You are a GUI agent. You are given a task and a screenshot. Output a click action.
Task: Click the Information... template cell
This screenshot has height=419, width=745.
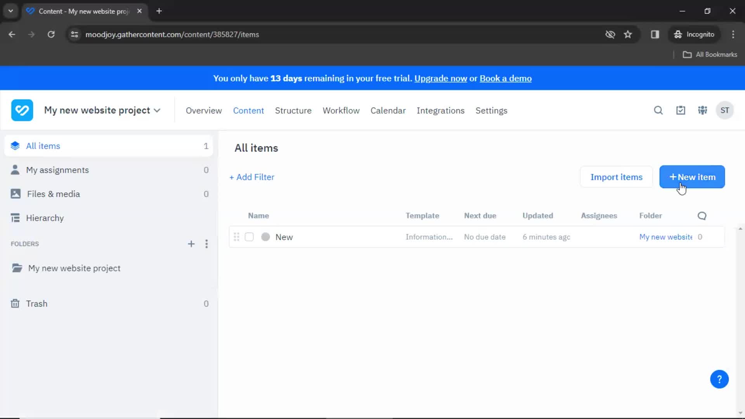coord(429,237)
